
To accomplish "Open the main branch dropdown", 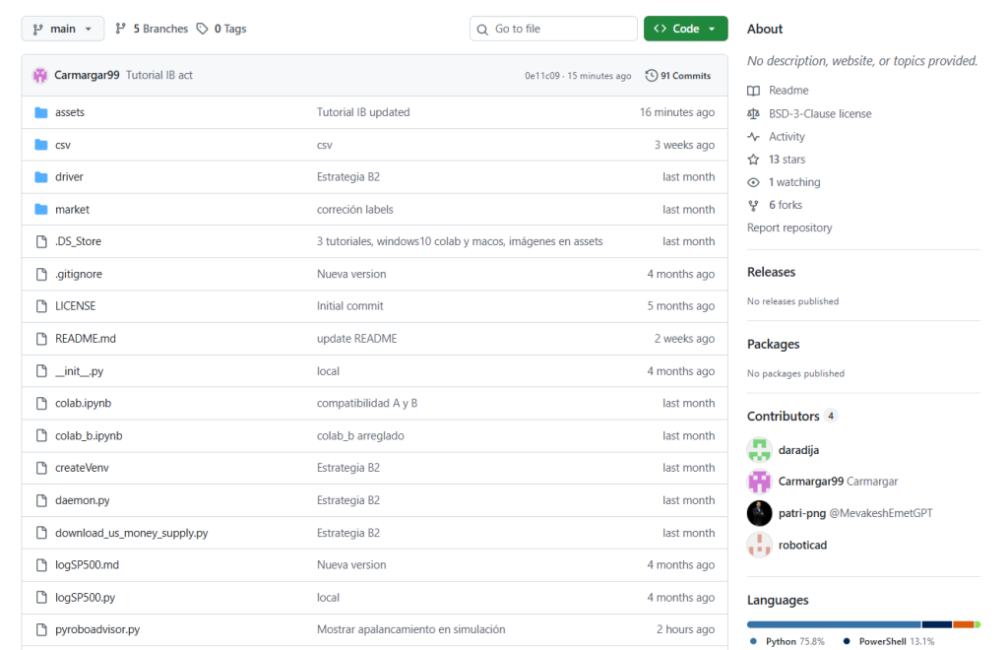I will click(63, 29).
